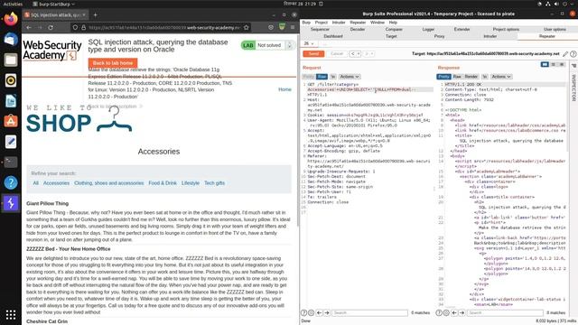Switch to the Proxy tab
The image size is (578, 325).
click(x=439, y=36)
